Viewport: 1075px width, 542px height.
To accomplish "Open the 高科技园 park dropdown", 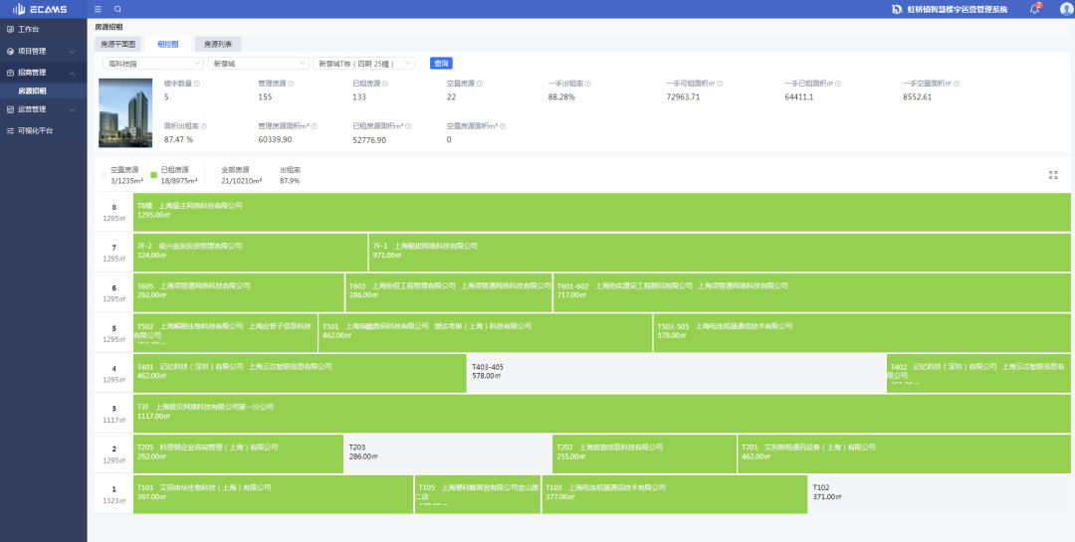I will (152, 63).
